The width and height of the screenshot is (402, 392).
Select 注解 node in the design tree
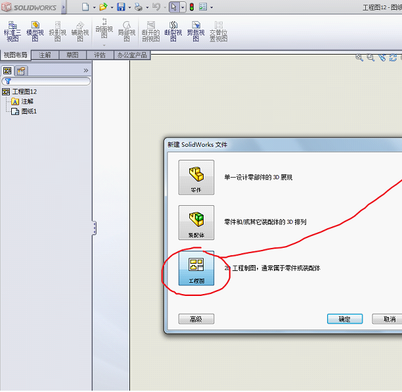27,101
